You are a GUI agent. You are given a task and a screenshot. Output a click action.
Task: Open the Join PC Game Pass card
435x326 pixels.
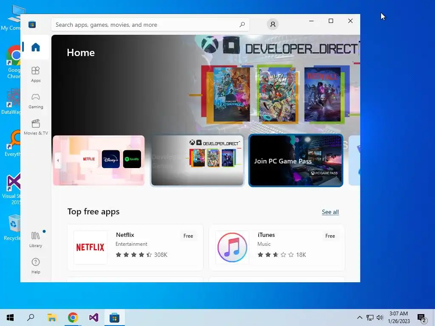pos(296,160)
